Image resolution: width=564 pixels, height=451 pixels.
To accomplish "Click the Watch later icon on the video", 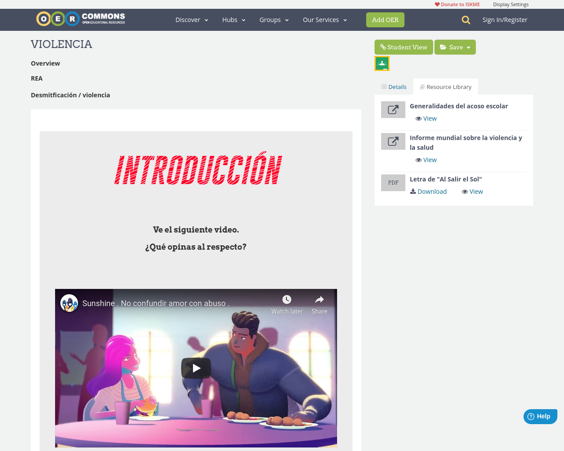I will [287, 299].
